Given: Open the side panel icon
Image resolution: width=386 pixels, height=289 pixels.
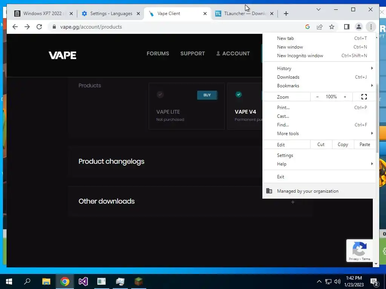Looking at the screenshot, I should tap(347, 27).
